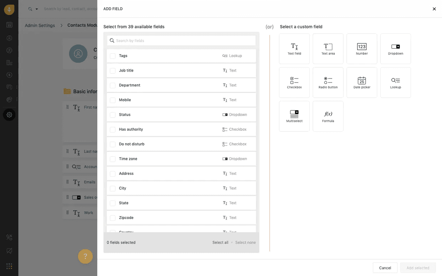Select the Dropdown custom field tile
This screenshot has width=442, height=276.
(x=395, y=49)
